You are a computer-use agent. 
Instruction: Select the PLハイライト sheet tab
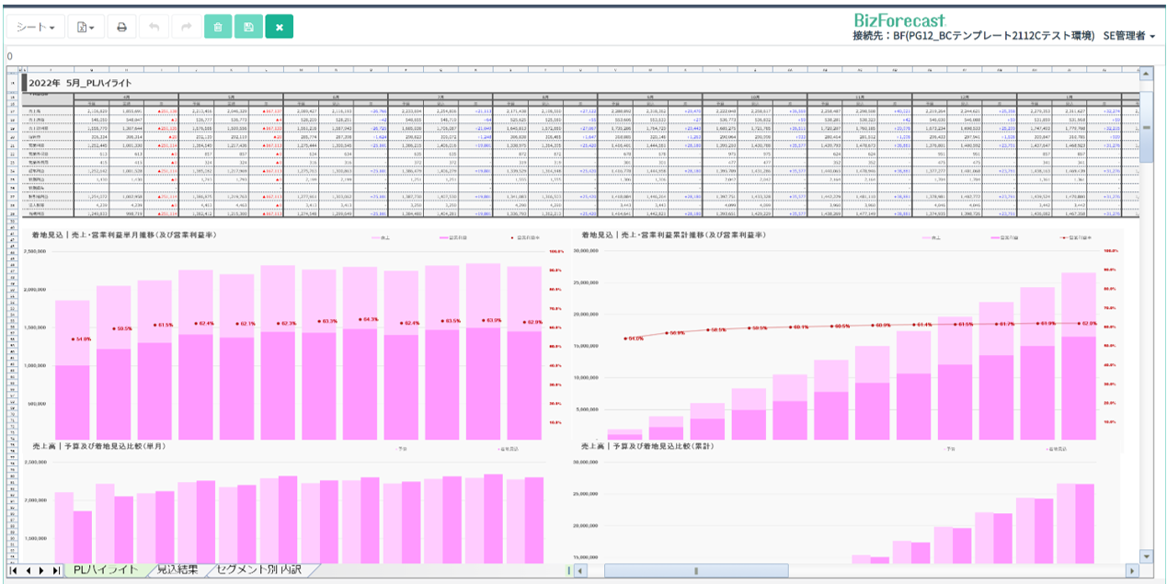(105, 570)
